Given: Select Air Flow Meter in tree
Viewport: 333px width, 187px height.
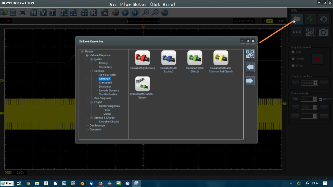Looking at the screenshot, I should [x=108, y=75].
